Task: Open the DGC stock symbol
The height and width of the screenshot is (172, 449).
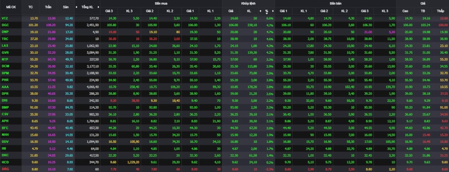Action: point(5,25)
